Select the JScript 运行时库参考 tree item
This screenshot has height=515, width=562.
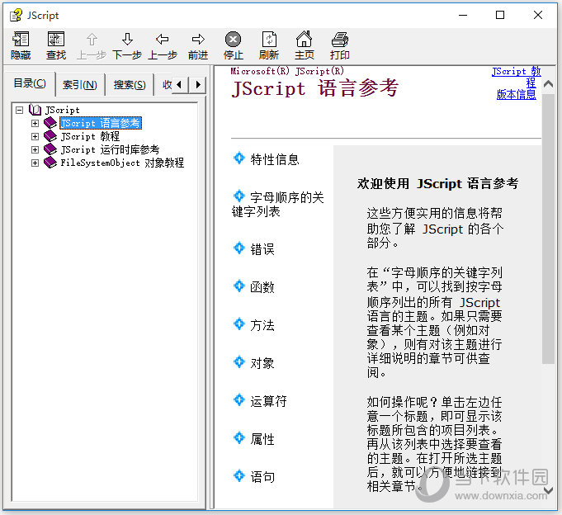110,150
